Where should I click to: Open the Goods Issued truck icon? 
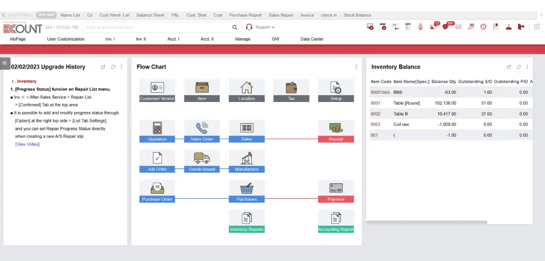coord(202,161)
